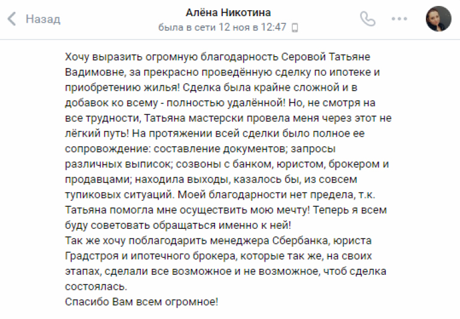Open the profile via the name Алёна Никотина
The width and height of the screenshot is (460, 319).
point(228,13)
